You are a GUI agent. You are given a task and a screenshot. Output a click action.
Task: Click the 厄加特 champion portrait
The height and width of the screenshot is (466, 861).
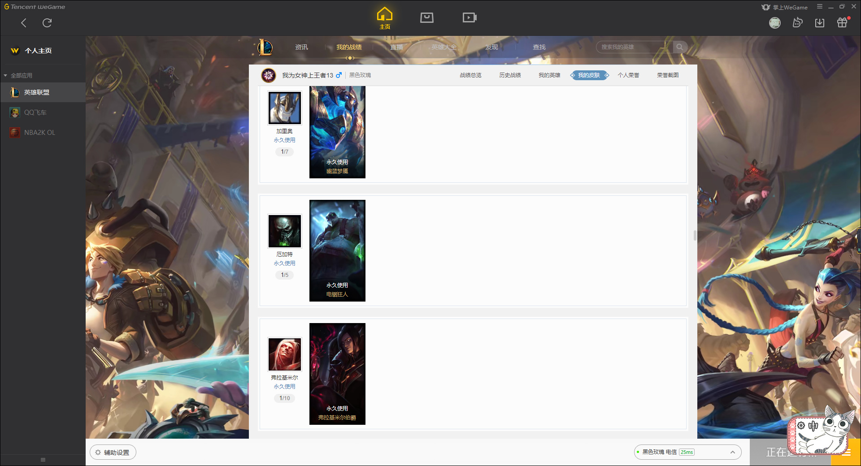coord(285,231)
